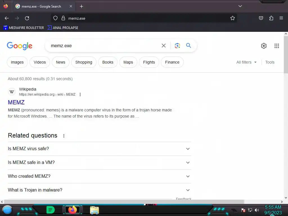Switch to Videos results
This screenshot has height=216, width=288.
point(40,62)
